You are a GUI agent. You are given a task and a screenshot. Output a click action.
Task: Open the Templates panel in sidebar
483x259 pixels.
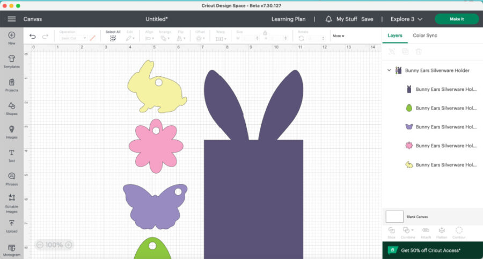tap(11, 61)
